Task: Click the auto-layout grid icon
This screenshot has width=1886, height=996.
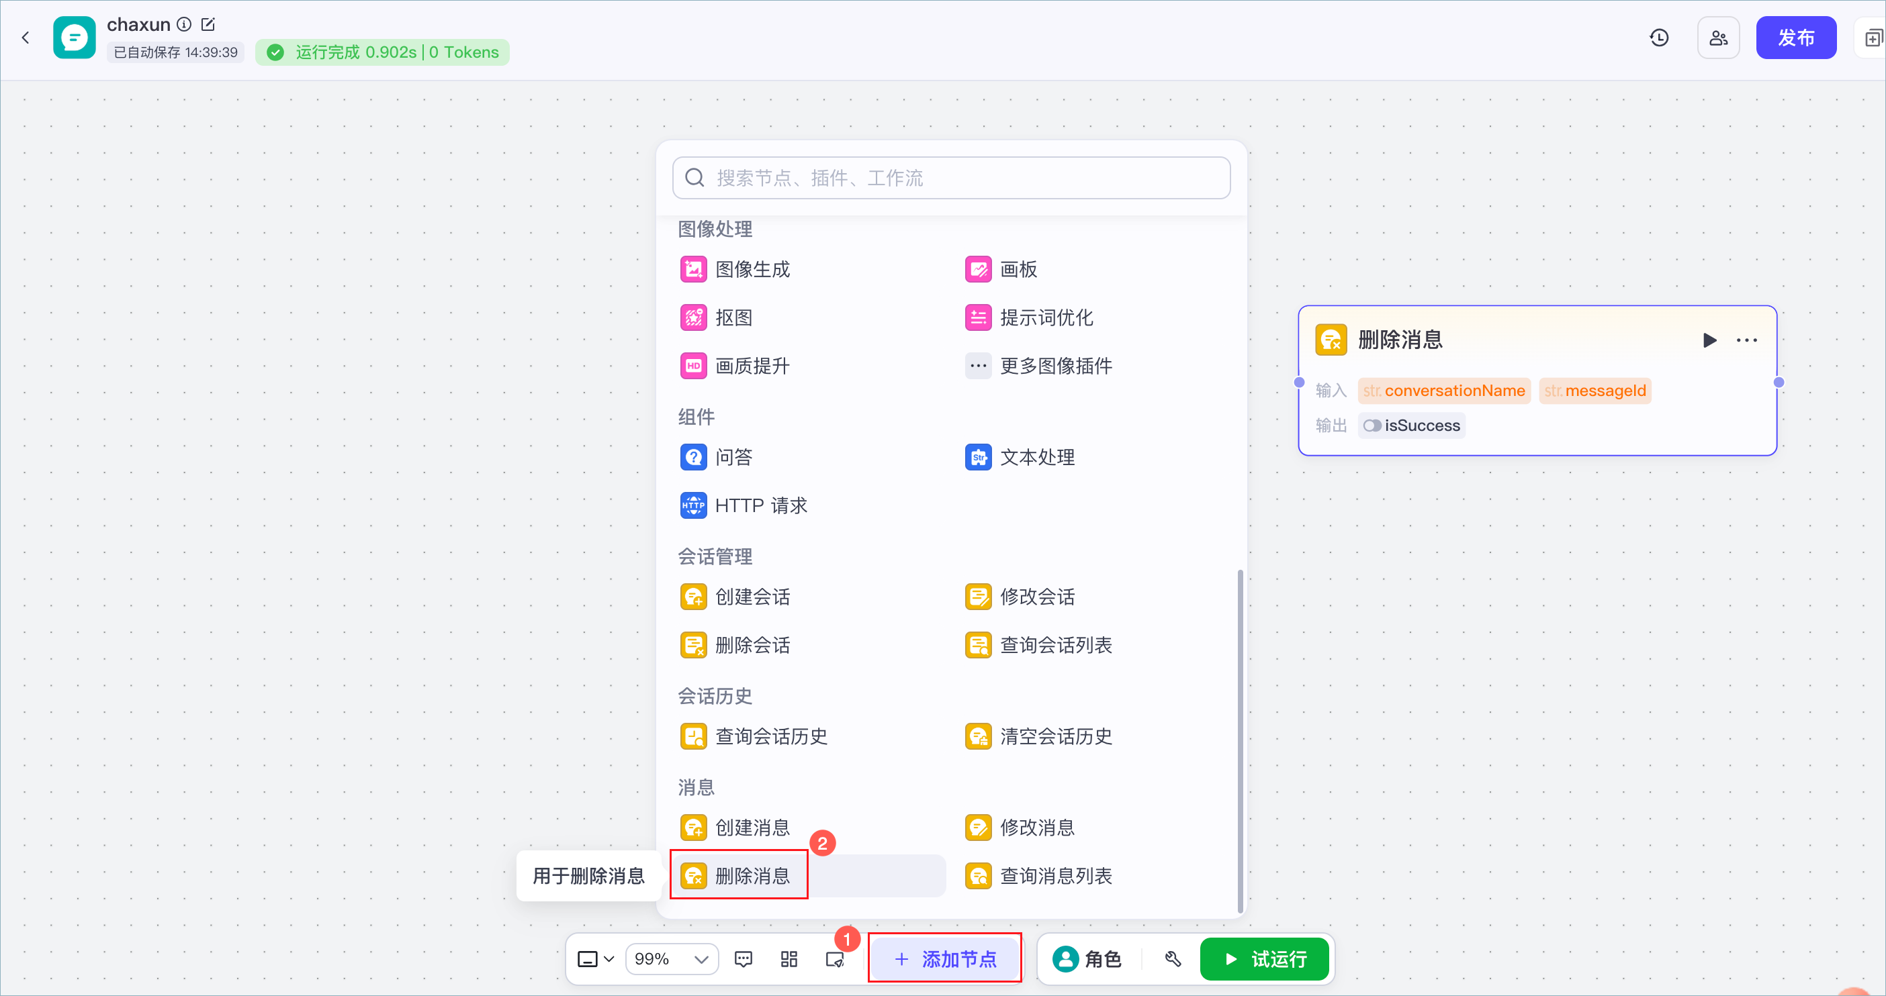Action: tap(789, 959)
